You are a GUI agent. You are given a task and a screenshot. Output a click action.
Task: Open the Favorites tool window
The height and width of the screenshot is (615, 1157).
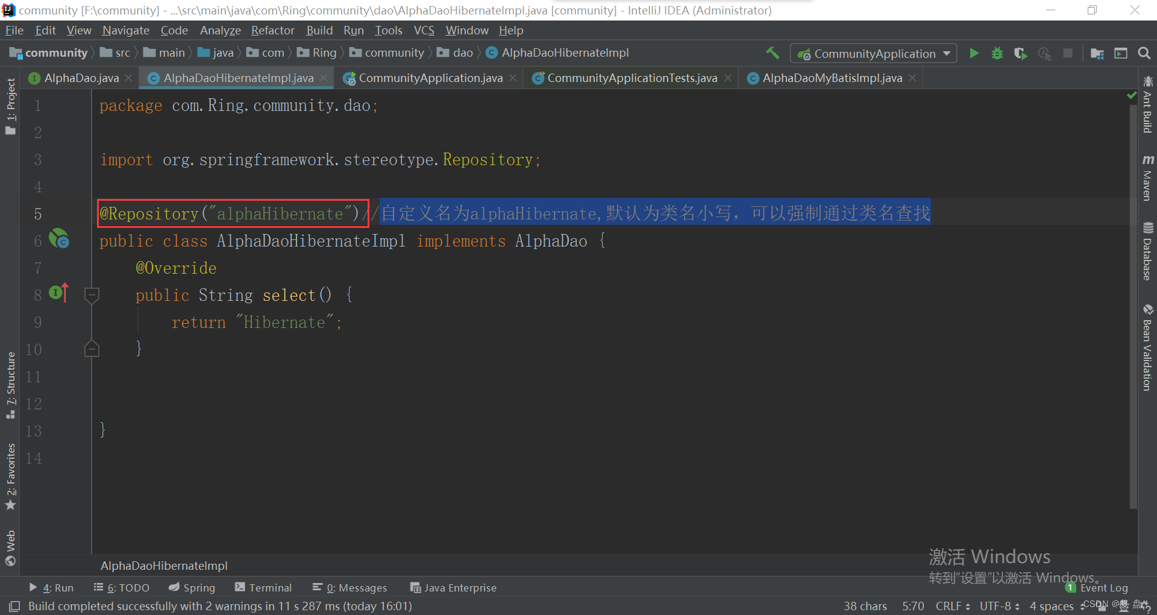10,476
